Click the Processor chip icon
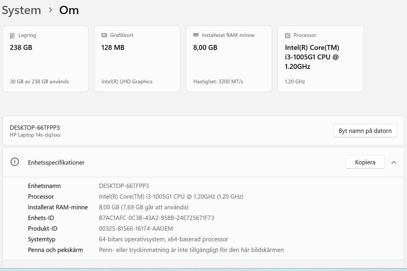This screenshot has height=271, width=407. click(x=287, y=36)
